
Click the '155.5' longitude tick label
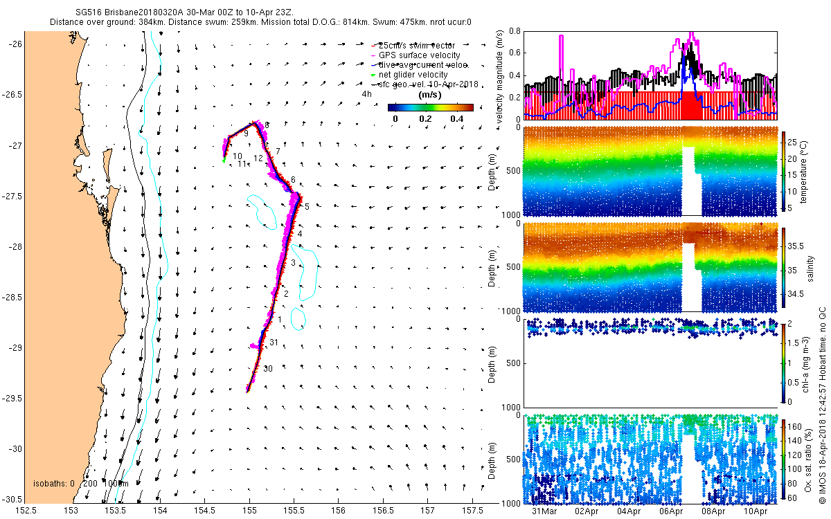[x=294, y=510]
